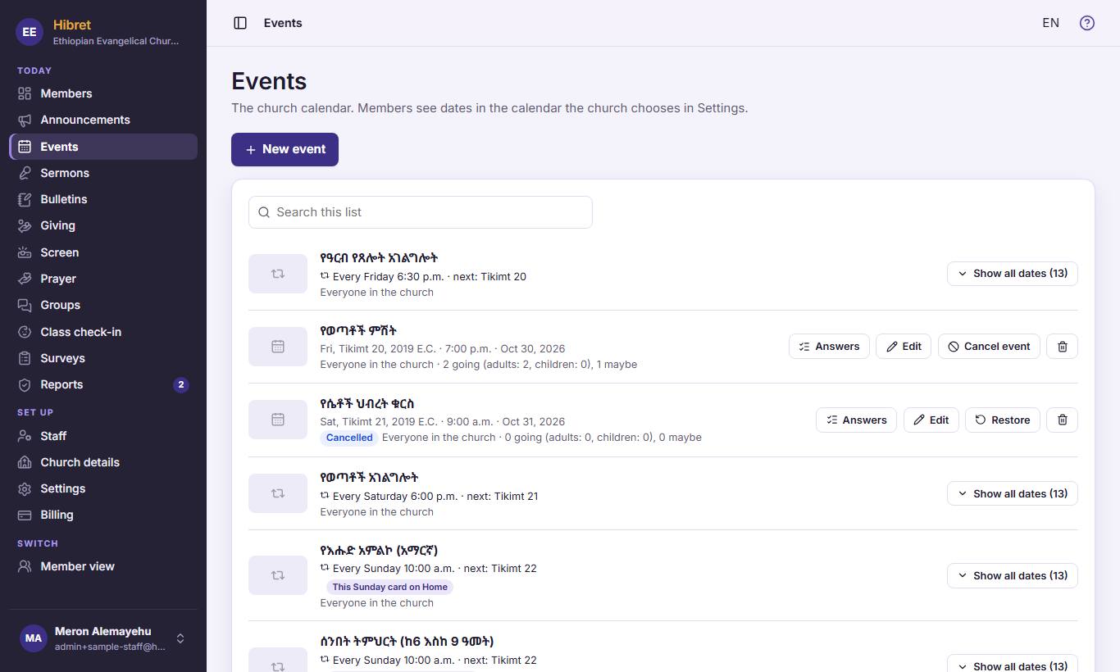Open the Events page in sidebar
Image resolution: width=1120 pixels, height=672 pixels.
pos(103,147)
